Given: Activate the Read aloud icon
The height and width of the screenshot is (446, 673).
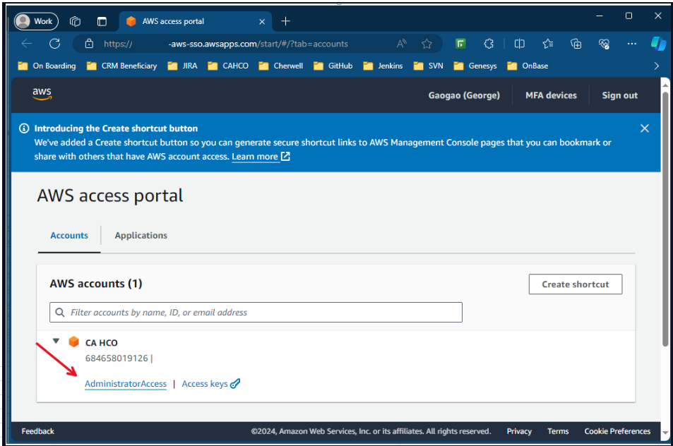Looking at the screenshot, I should pos(401,43).
